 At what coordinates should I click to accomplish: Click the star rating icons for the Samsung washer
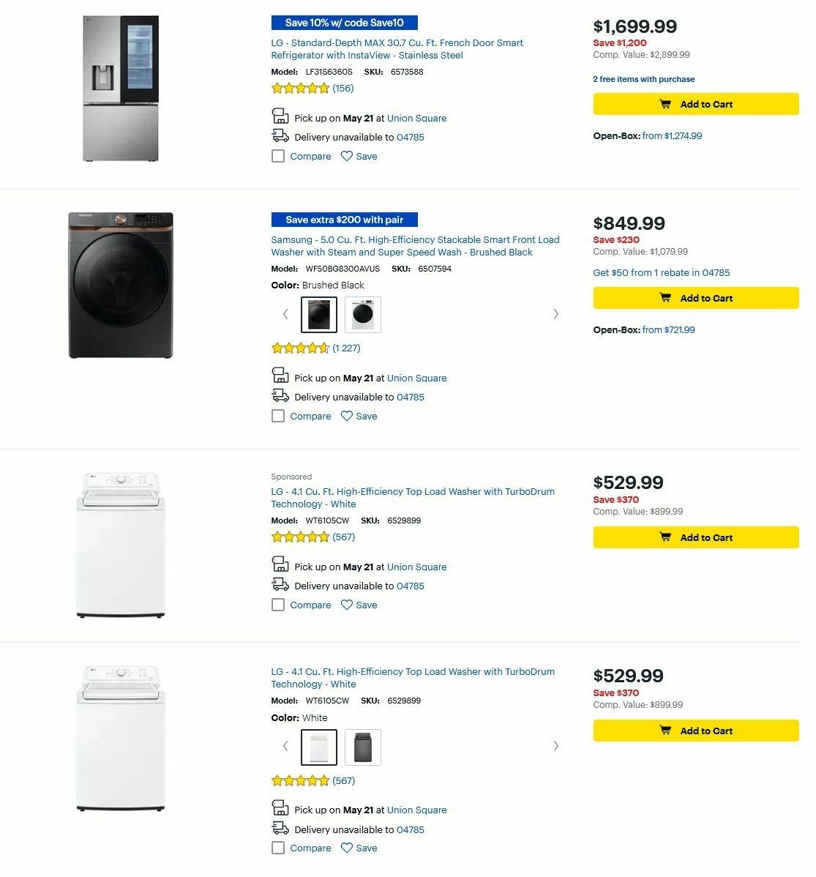300,348
